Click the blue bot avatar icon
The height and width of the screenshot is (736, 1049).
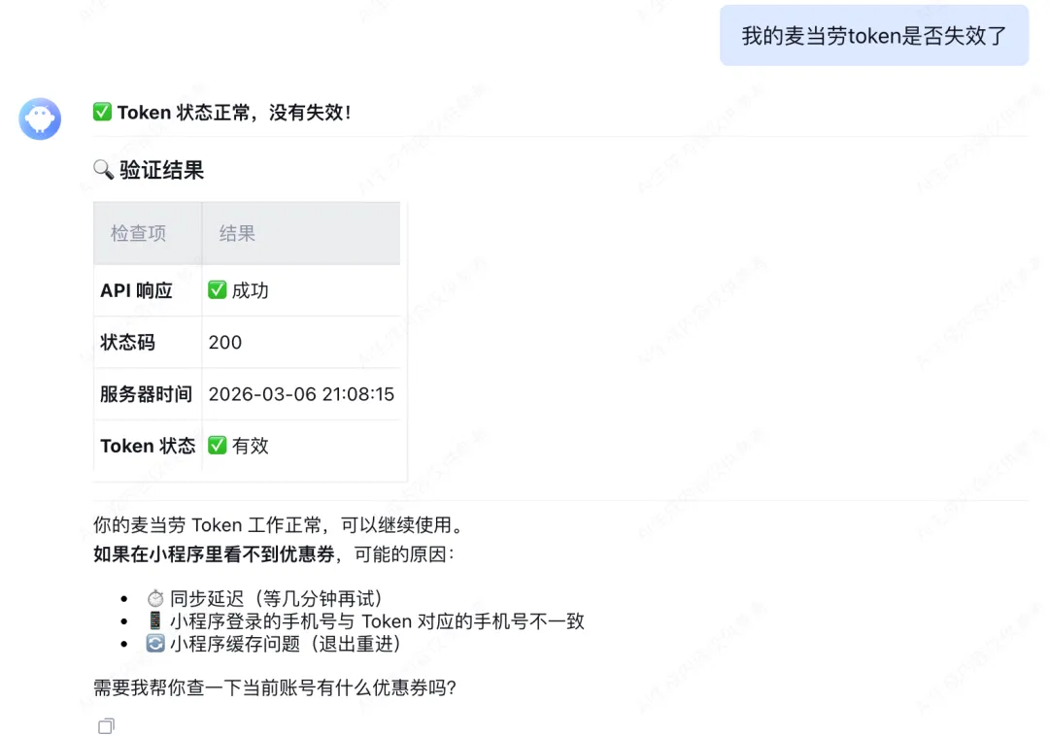(40, 119)
